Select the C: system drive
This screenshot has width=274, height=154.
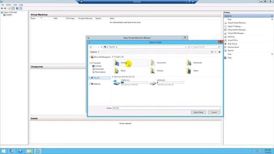point(131,83)
